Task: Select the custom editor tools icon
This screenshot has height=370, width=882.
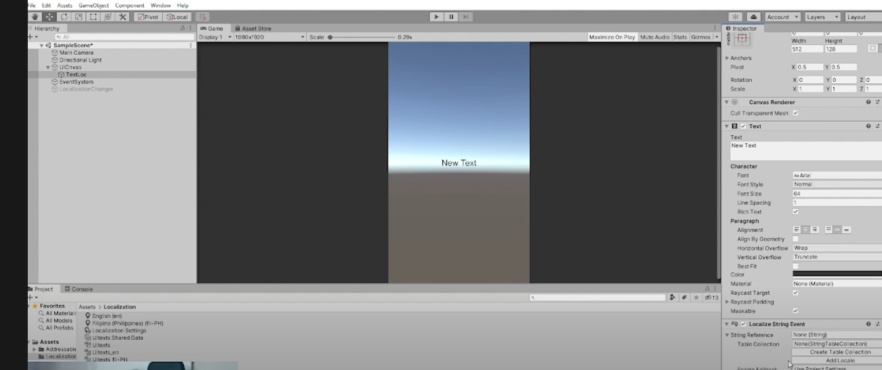Action: [123, 17]
